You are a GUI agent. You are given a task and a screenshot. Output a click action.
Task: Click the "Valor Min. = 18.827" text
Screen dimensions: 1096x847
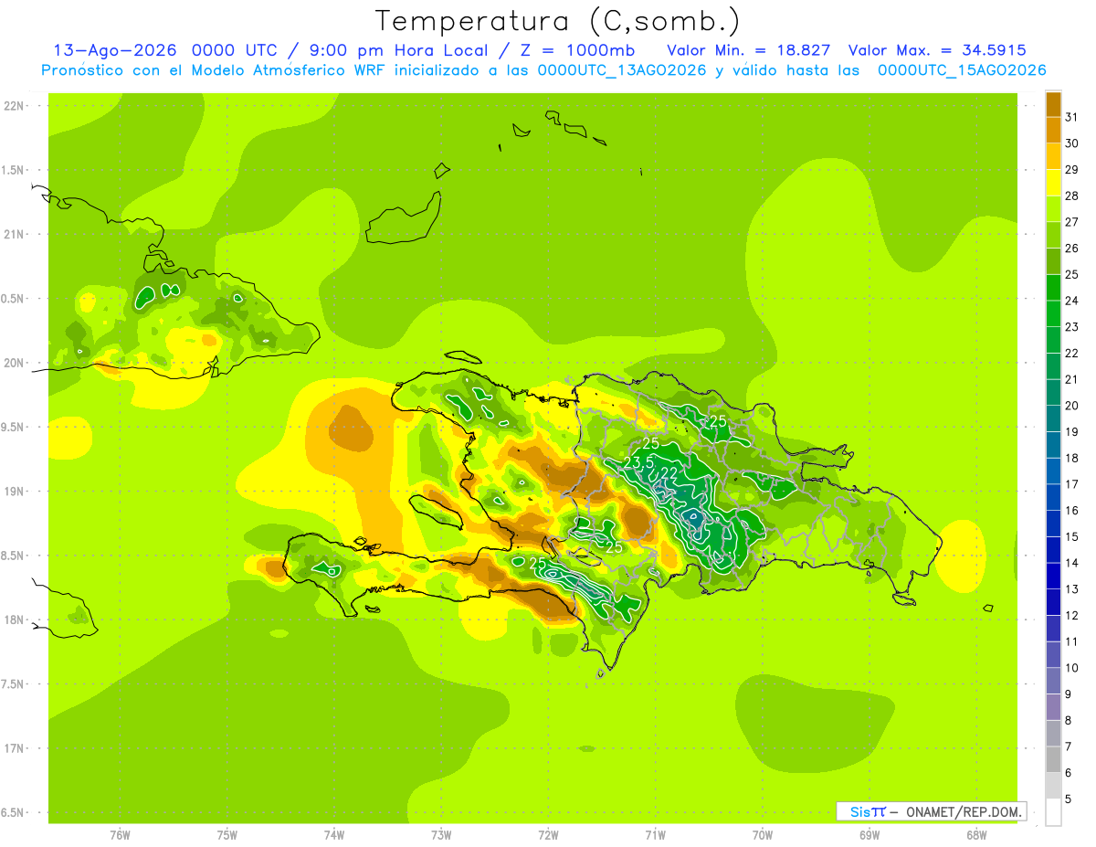click(x=749, y=50)
